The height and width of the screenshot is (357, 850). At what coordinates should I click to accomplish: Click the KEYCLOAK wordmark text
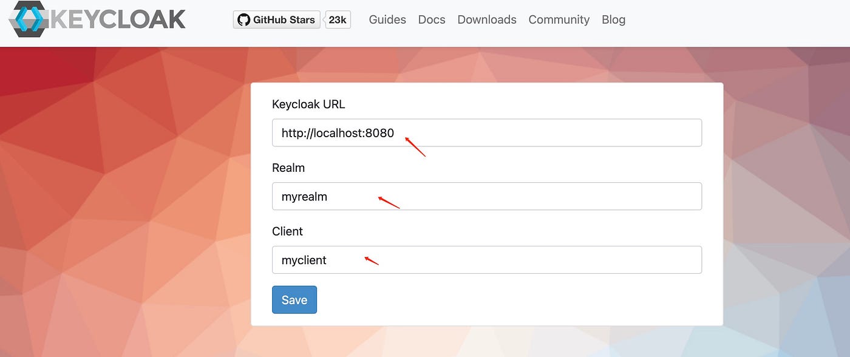pyautogui.click(x=118, y=19)
